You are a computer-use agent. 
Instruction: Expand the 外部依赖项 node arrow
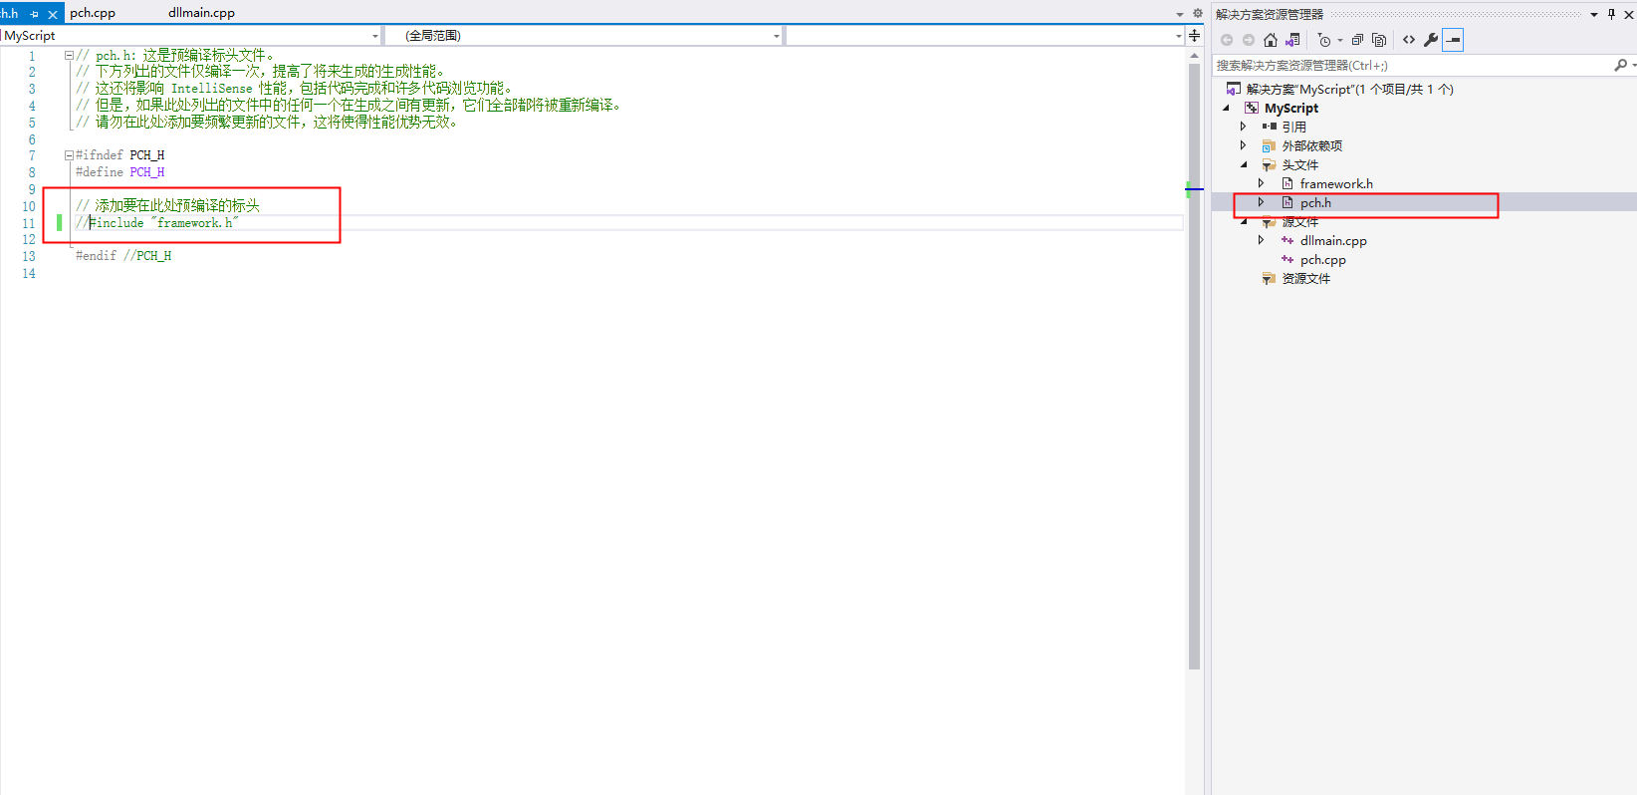point(1243,145)
